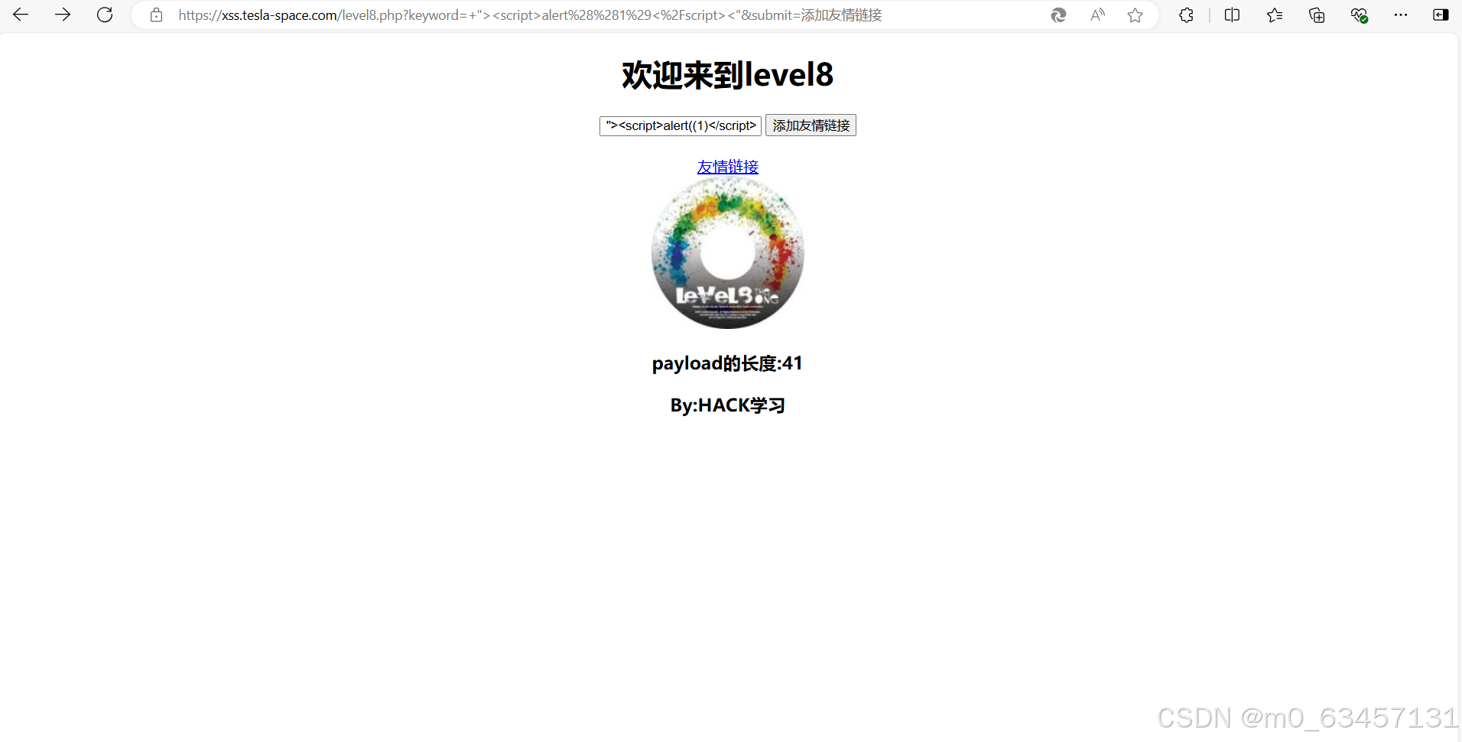This screenshot has width=1462, height=742.
Task: Reload the level8 page
Action: pos(105,15)
